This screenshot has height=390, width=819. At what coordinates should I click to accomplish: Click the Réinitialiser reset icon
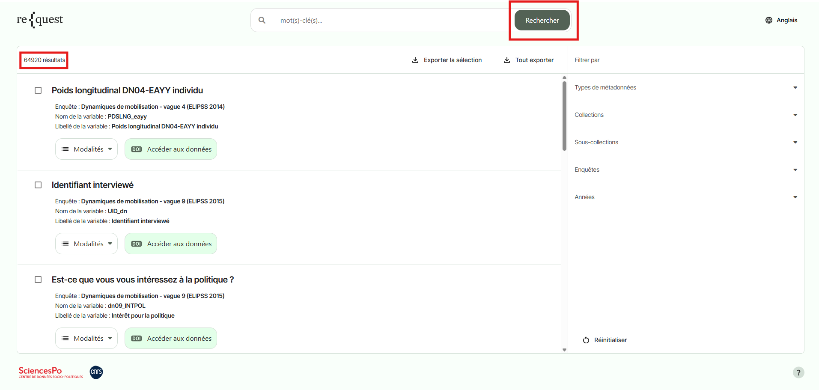point(586,340)
